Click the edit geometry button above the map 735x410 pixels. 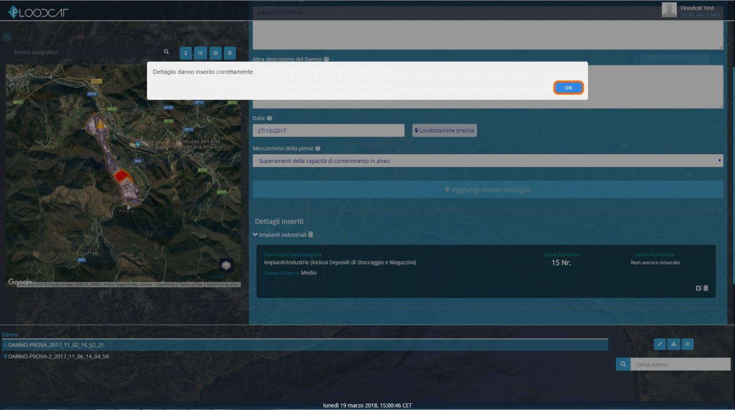200,53
